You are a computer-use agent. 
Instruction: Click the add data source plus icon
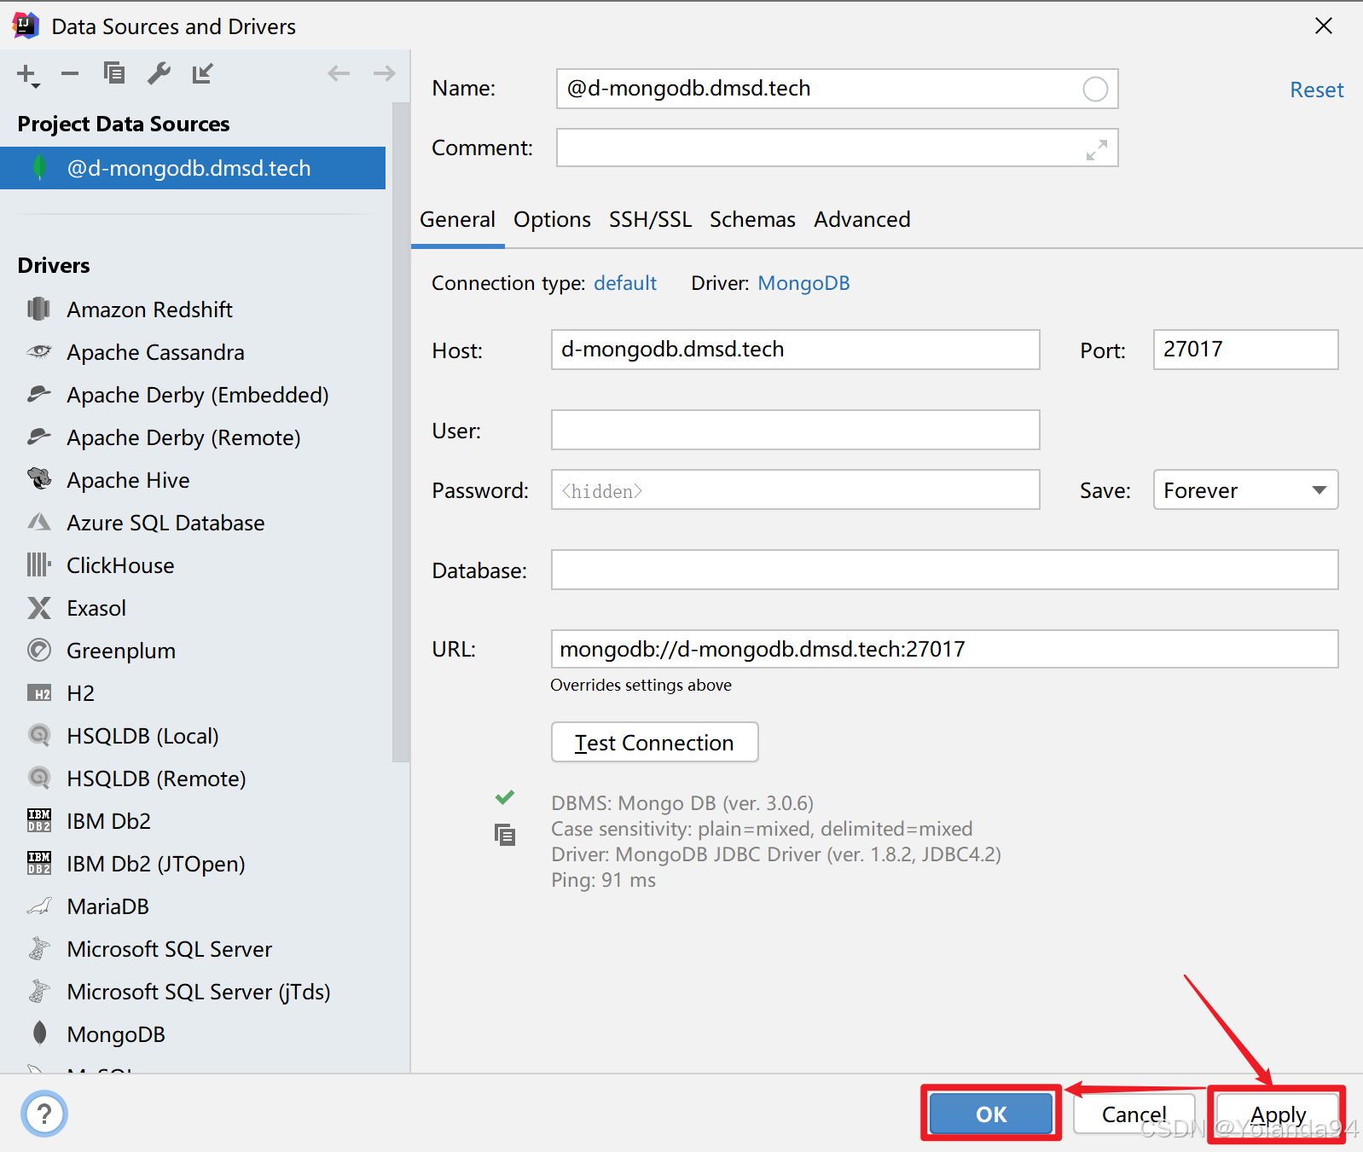pyautogui.click(x=27, y=75)
